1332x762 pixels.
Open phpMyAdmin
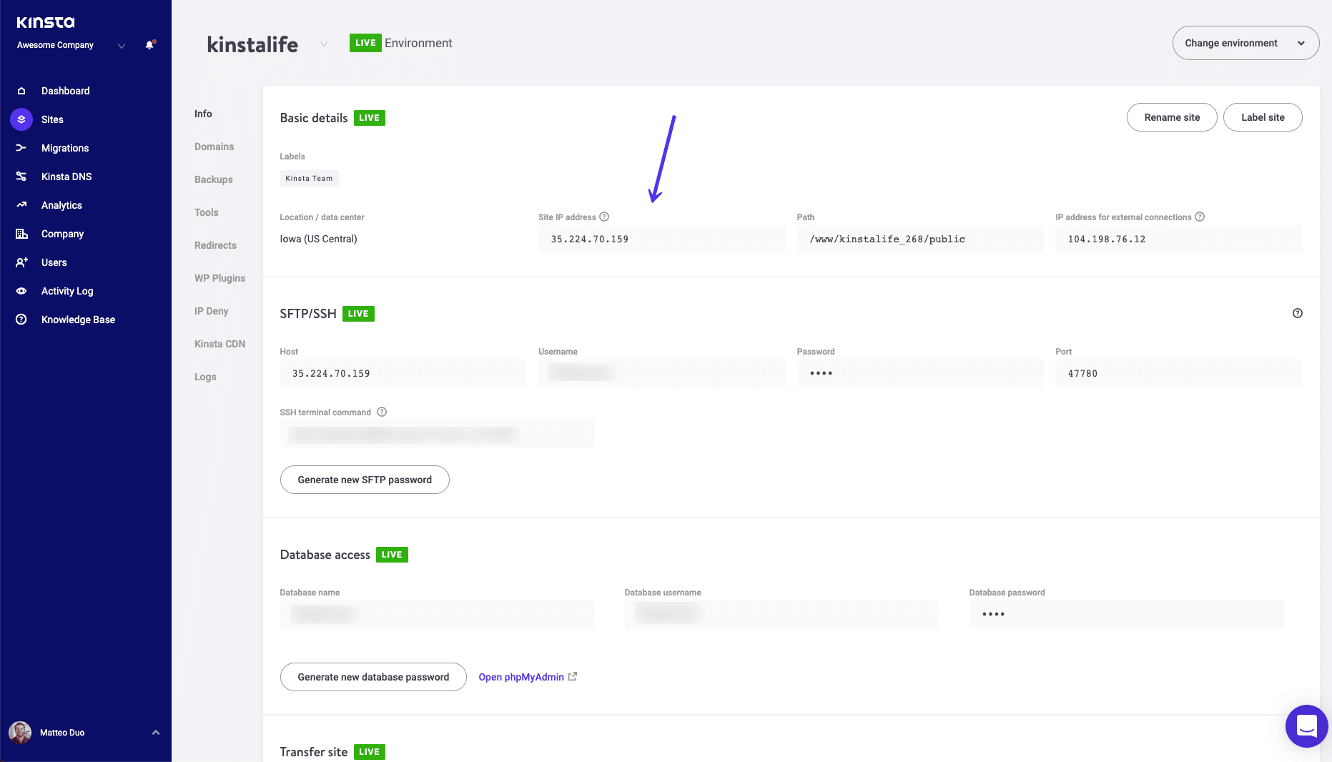coord(521,677)
